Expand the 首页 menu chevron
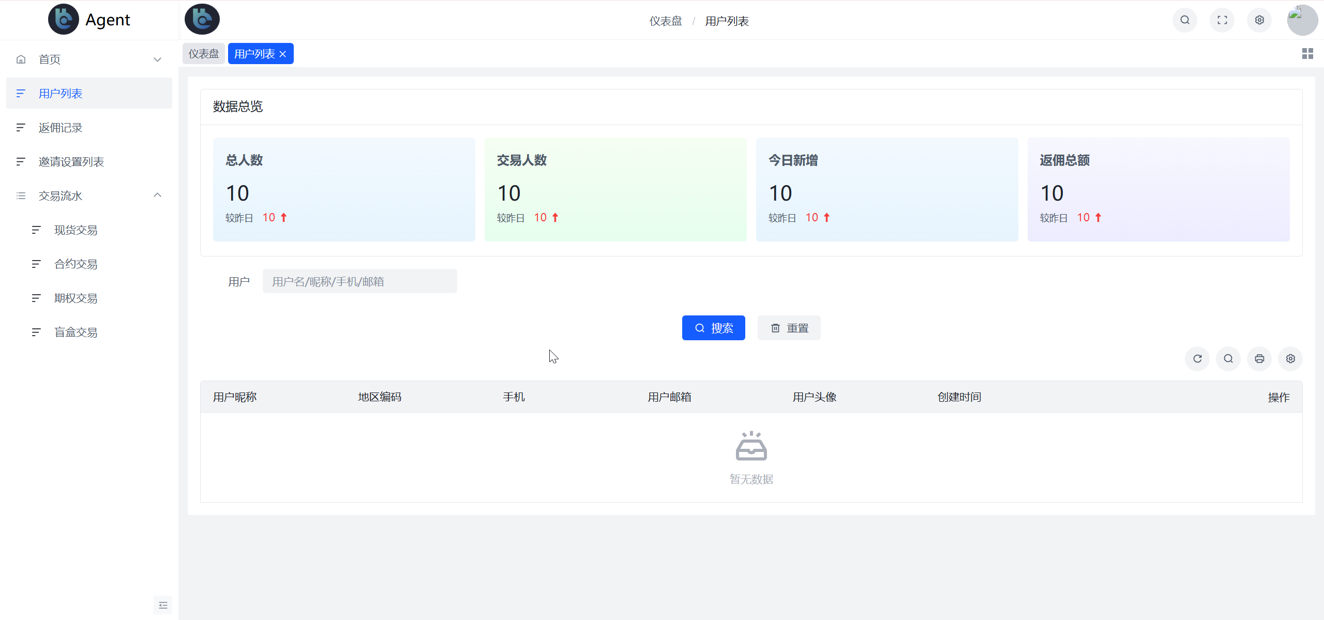1324x620 pixels. pyautogui.click(x=157, y=59)
